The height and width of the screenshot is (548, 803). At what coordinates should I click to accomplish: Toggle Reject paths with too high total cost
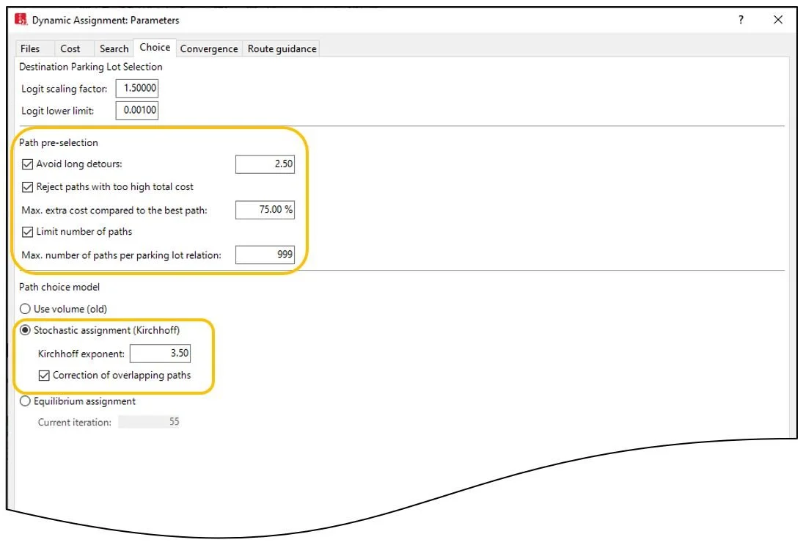tap(27, 187)
